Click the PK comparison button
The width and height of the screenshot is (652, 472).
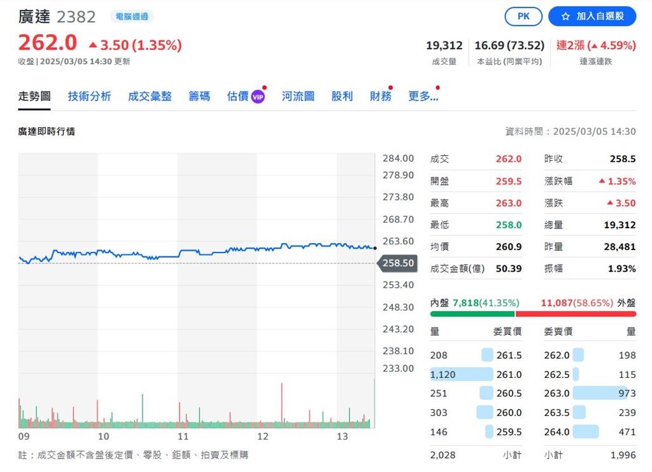tap(523, 17)
